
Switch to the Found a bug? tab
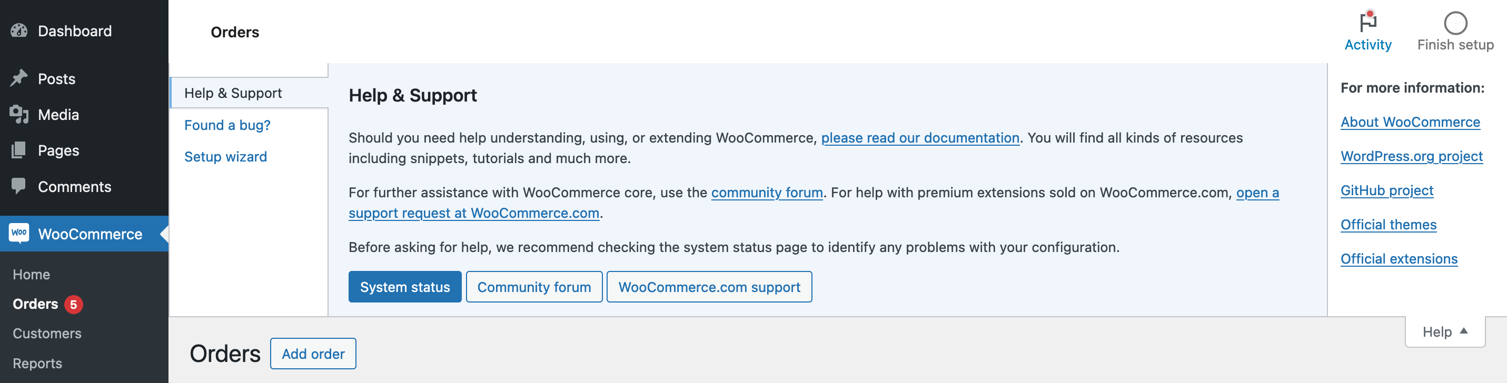pyautogui.click(x=227, y=125)
